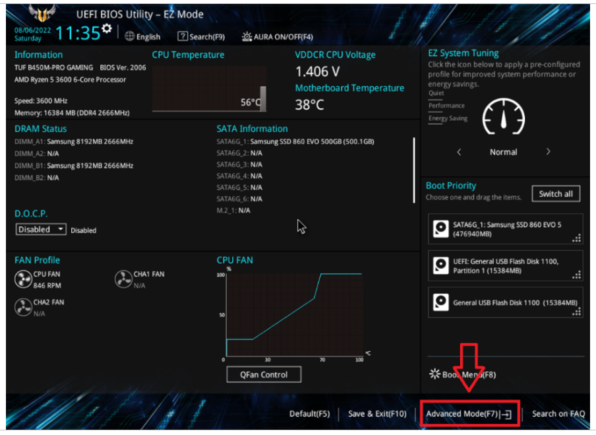
Task: Click AMD Ryzen 5 3600 processor text
Action: (x=70, y=79)
